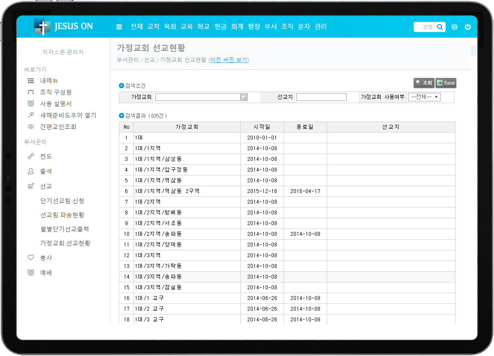
Task: Expand the 봉사 sidebar section
Action: [46, 258]
